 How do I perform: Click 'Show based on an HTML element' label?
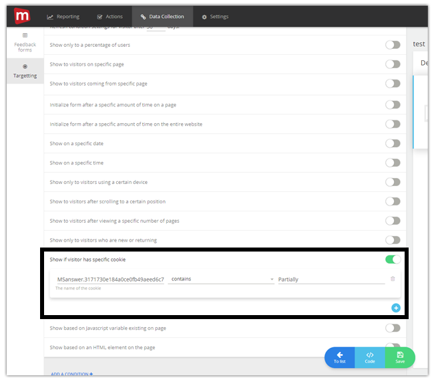point(102,348)
